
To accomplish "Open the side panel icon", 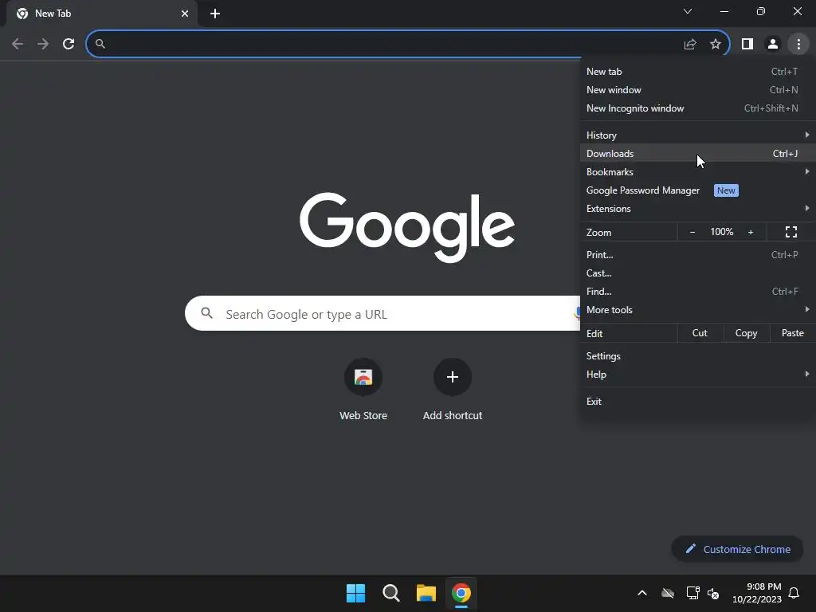I will click(747, 45).
